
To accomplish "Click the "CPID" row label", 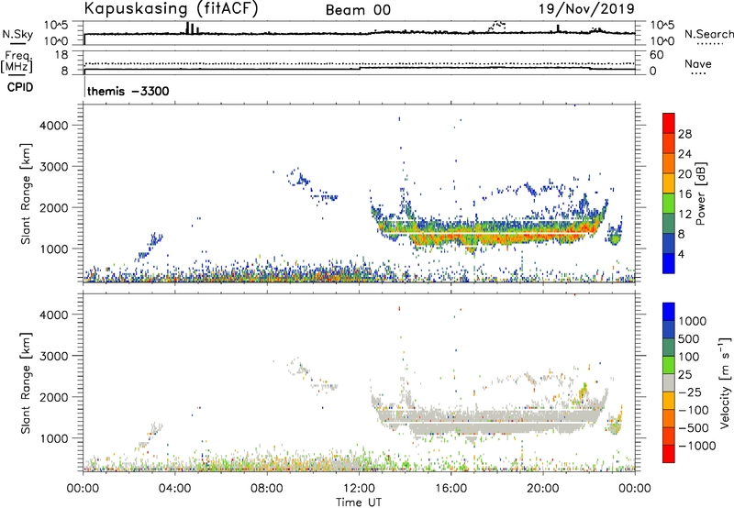I will 20,87.
